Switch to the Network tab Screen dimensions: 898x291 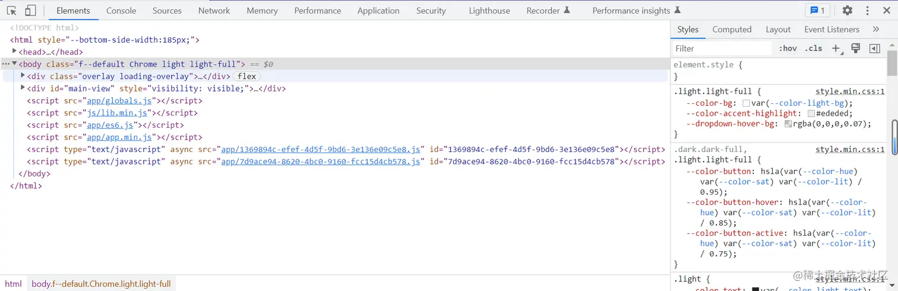214,11
